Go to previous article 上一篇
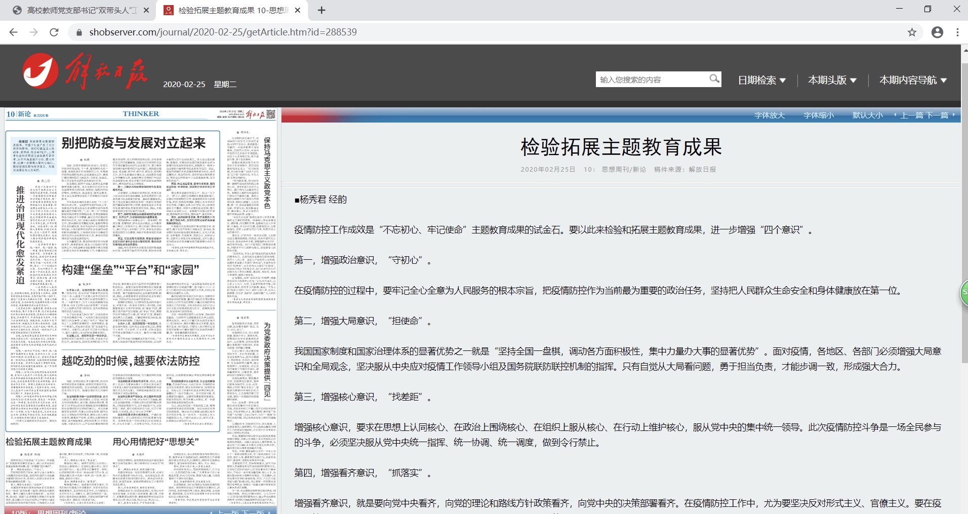Screen dimensions: 968x514 pyautogui.click(x=911, y=115)
